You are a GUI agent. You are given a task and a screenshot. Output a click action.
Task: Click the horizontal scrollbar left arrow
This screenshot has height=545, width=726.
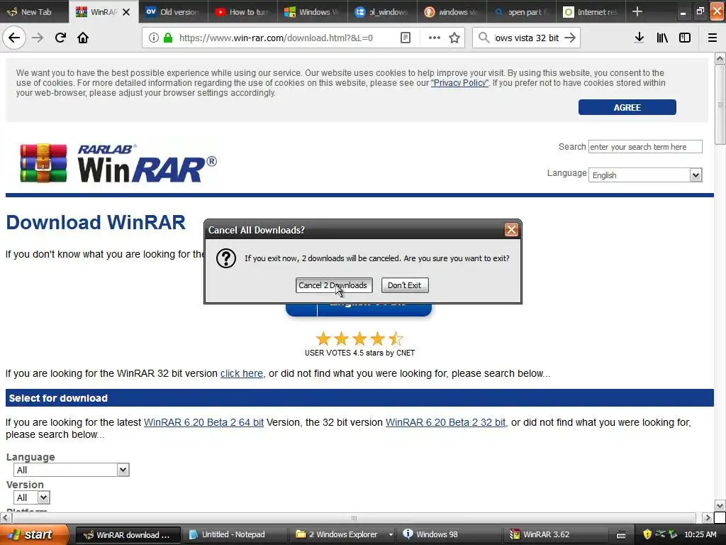[x=6, y=517]
